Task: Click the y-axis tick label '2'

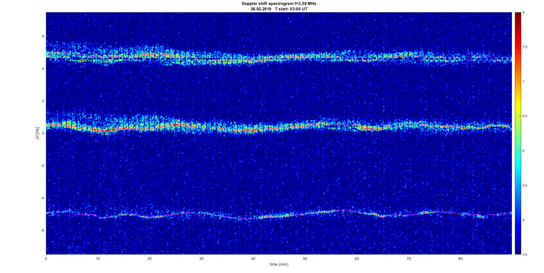Action: (x=43, y=101)
